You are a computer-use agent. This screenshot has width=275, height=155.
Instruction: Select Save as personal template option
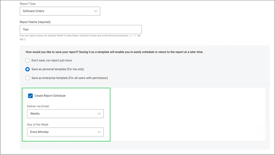coord(27,69)
